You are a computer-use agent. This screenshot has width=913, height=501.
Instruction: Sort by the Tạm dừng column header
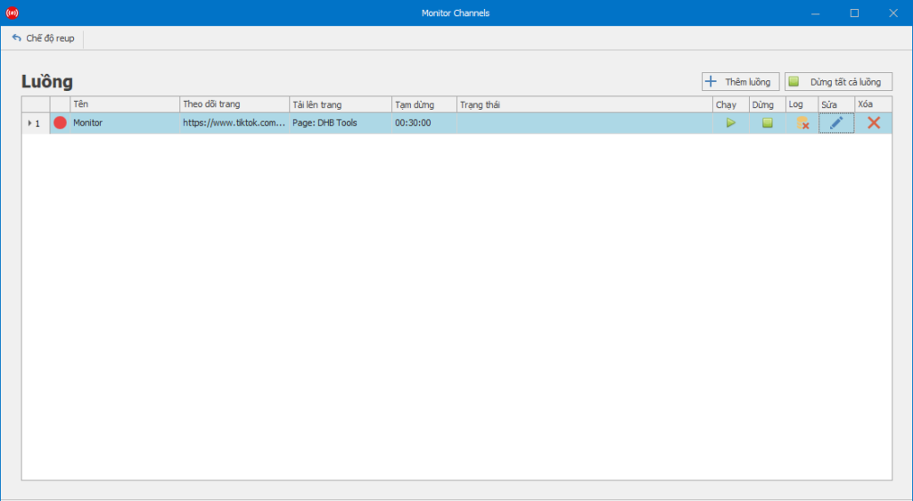(424, 104)
